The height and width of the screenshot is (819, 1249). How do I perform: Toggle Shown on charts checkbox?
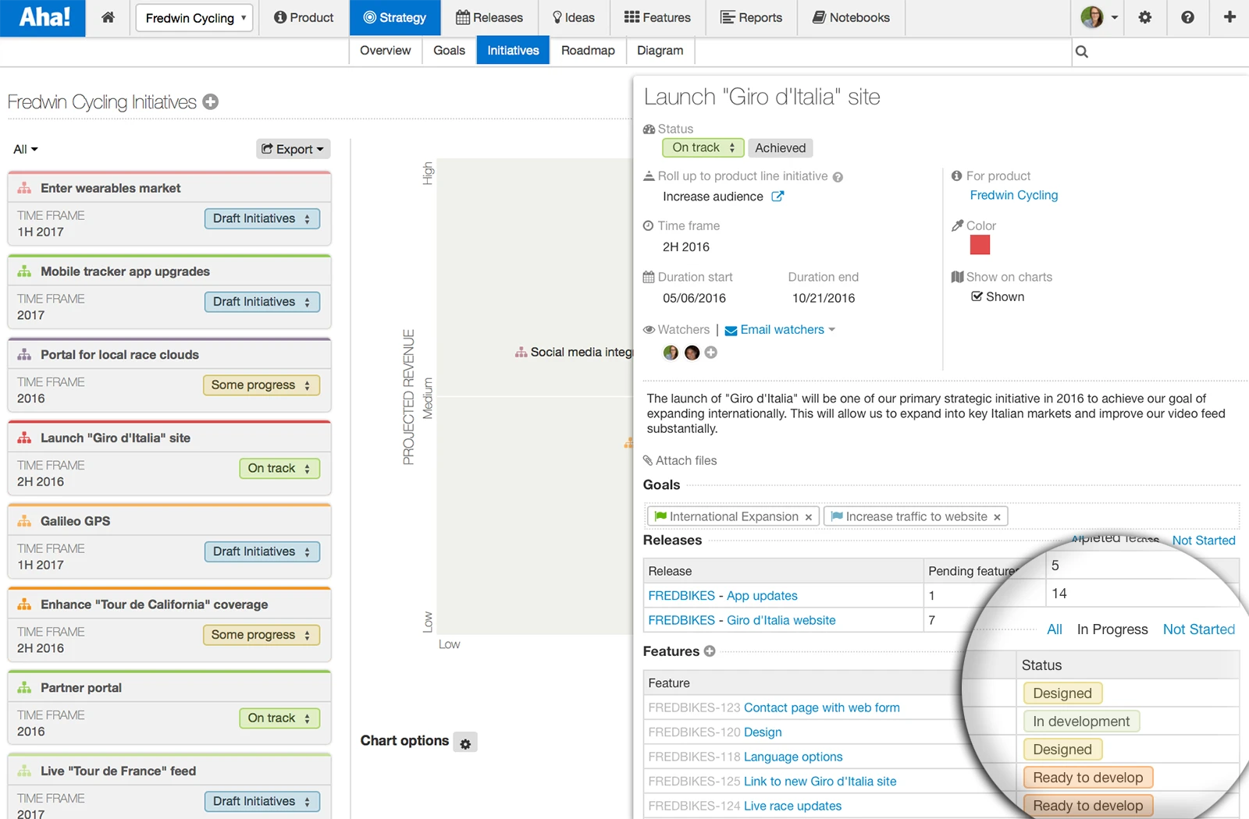(977, 296)
